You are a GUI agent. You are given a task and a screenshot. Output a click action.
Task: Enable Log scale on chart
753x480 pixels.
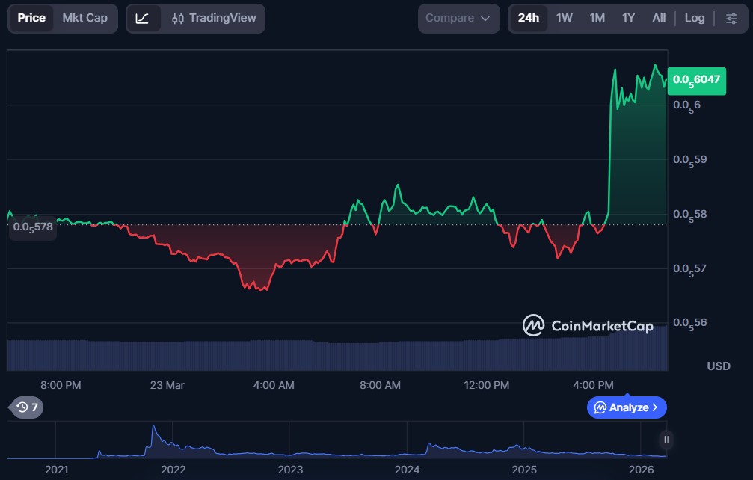(x=694, y=18)
